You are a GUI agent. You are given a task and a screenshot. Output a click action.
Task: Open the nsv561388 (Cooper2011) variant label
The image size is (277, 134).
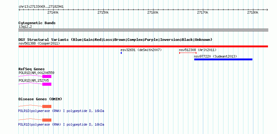pyautogui.click(x=39, y=43)
